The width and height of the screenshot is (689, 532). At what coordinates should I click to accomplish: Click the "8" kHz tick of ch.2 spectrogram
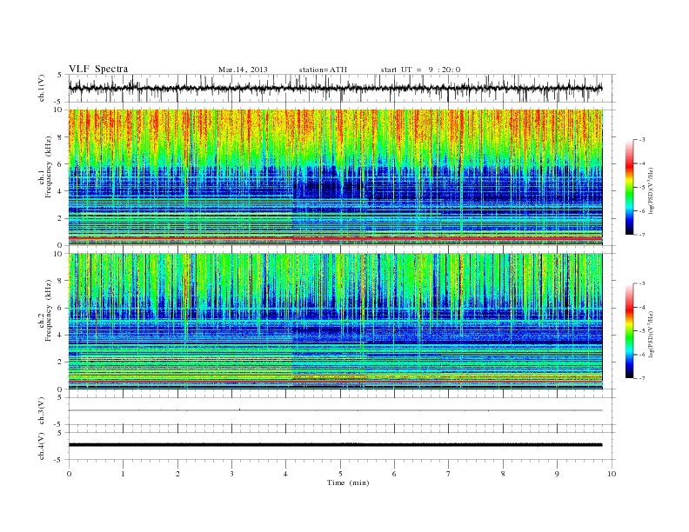click(x=60, y=281)
